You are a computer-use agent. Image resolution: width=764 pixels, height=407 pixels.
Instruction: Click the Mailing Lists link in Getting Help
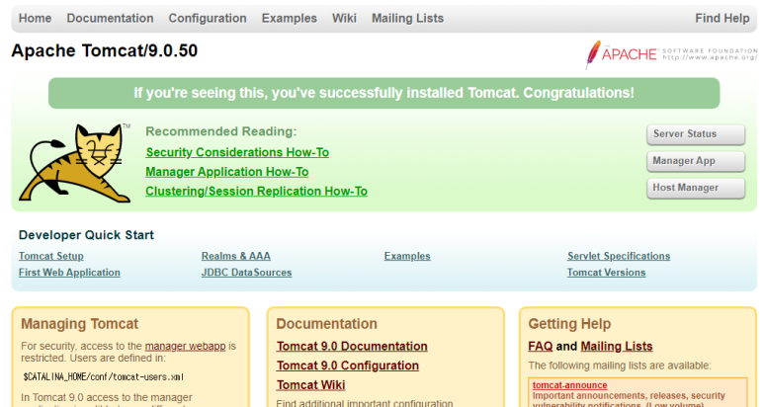pos(617,346)
